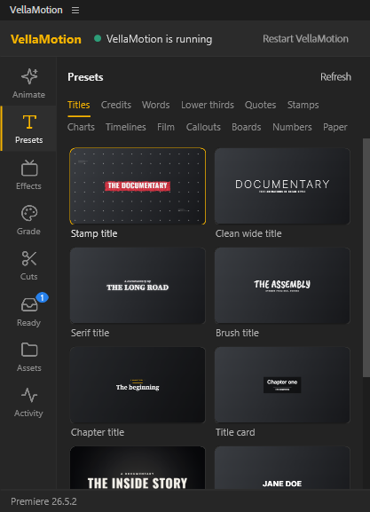Screen dimensions: 370x512
Task: Click the Stamp title label
Action: (x=94, y=233)
